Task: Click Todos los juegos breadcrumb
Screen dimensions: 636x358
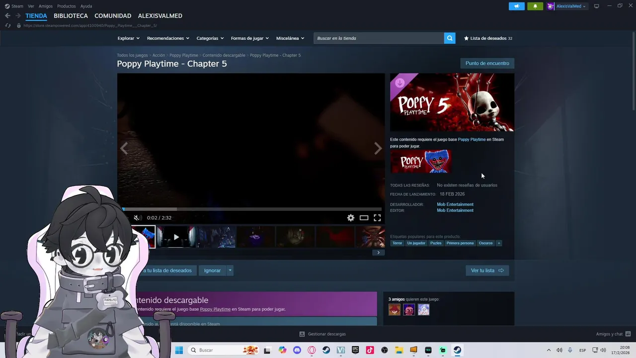Action: [132, 55]
